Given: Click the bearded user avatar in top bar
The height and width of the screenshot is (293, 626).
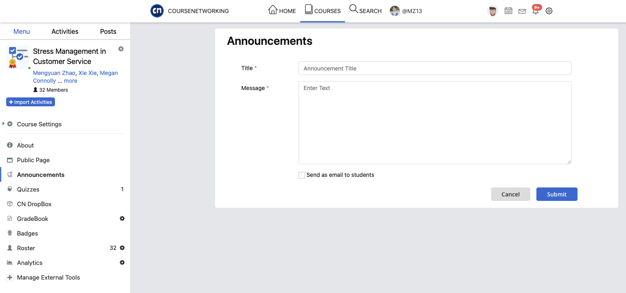Looking at the screenshot, I should click(x=493, y=11).
